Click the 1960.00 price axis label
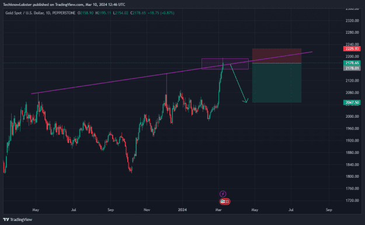This screenshot has width=365, height=225. [x=352, y=129]
